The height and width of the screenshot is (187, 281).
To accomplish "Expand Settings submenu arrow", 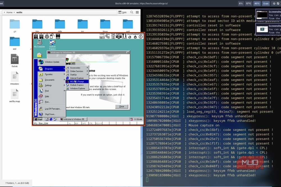I will 64,85.
